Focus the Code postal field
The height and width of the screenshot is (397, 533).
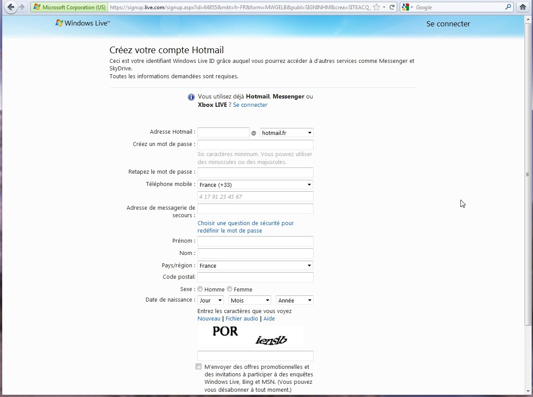point(256,277)
